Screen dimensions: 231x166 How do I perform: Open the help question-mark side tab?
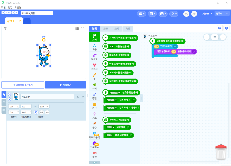4,102
